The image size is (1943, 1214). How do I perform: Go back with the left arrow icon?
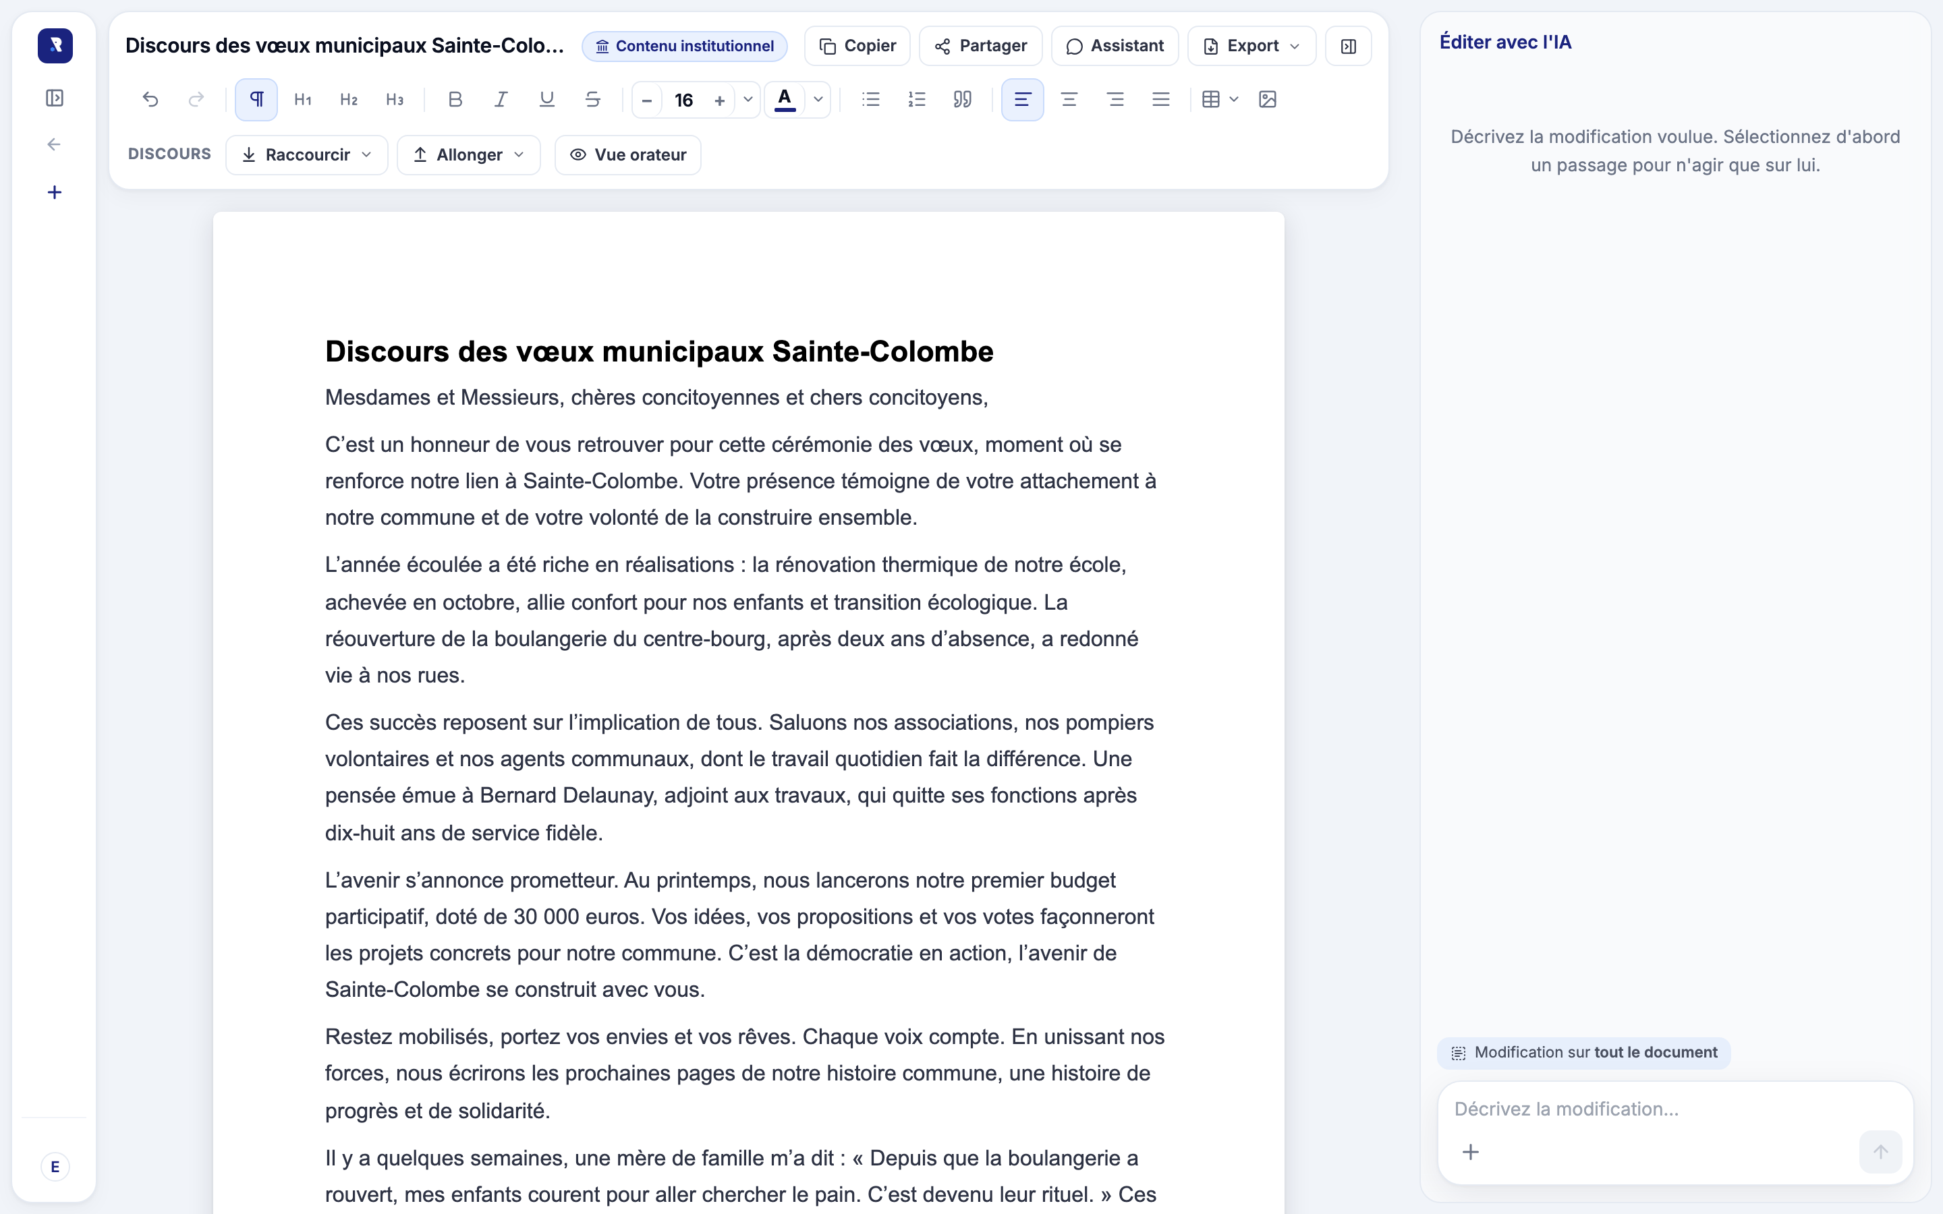[55, 144]
